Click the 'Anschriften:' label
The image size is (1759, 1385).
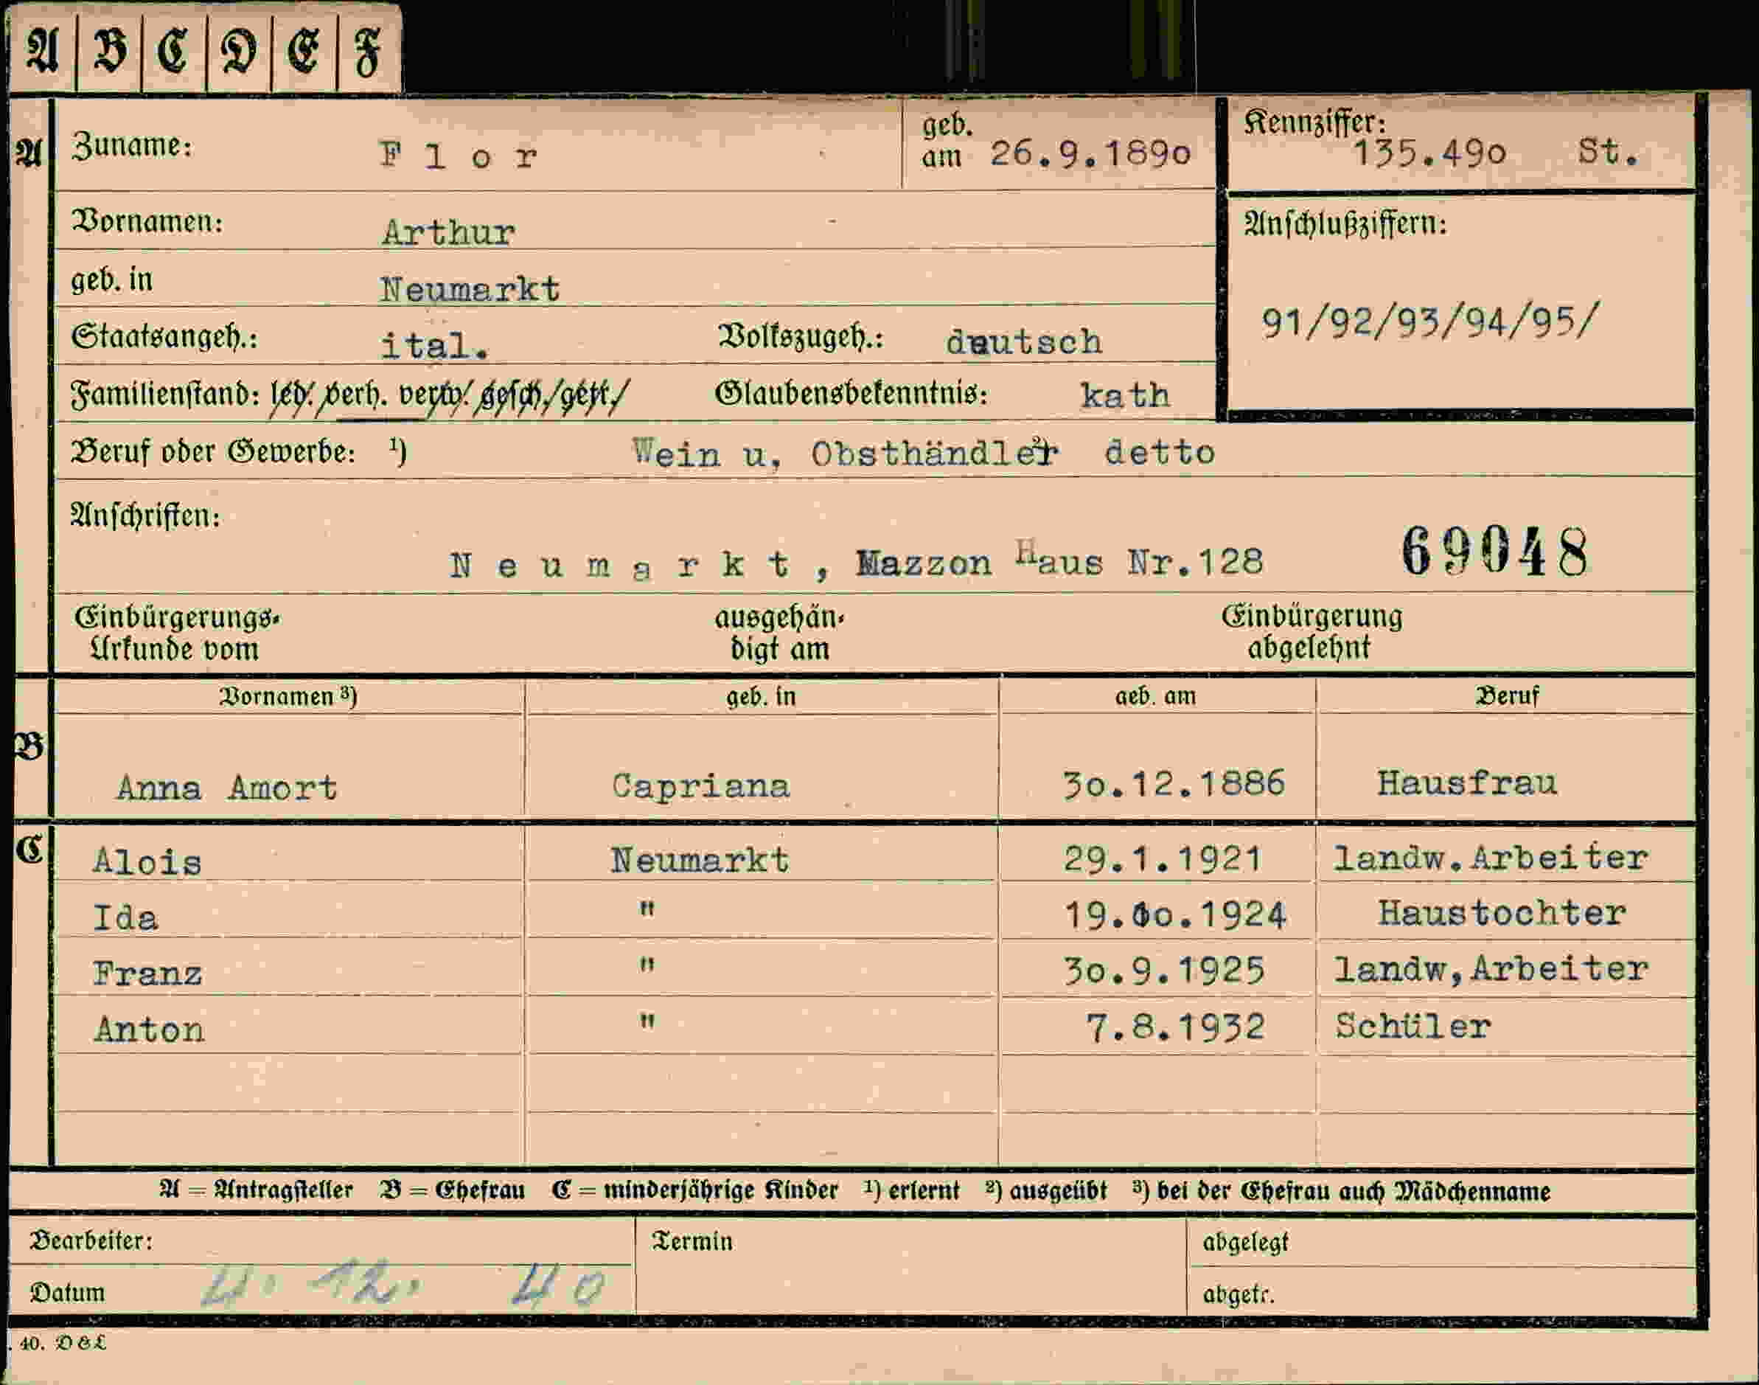click(145, 516)
